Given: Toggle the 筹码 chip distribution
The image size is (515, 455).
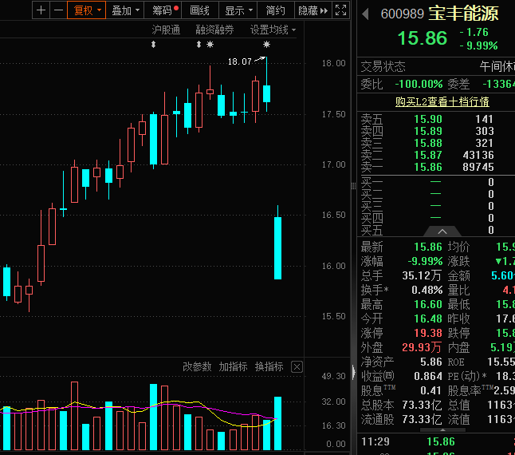Looking at the screenshot, I should 163,10.
